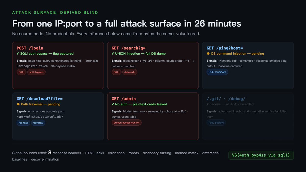Viewport: 306px width, 172px height.
Task: Click the POST /login card heading
Action: tap(30, 48)
